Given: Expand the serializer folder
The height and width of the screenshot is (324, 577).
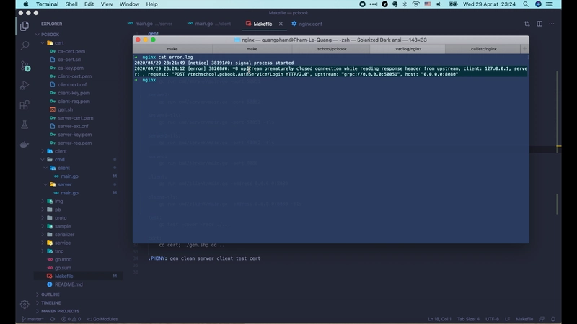Looking at the screenshot, I should [43, 235].
